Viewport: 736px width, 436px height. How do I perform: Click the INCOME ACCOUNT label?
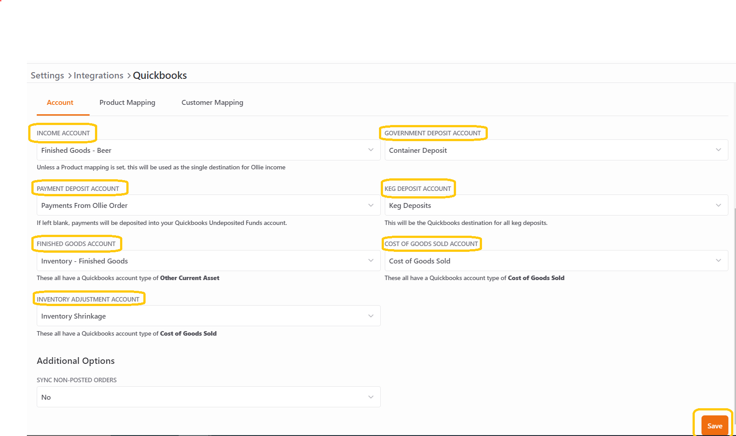63,133
